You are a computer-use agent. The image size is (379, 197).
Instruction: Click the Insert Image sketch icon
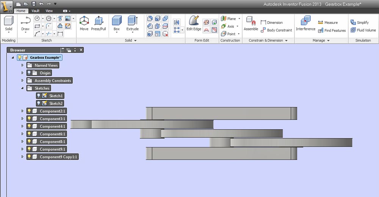click(x=68, y=18)
